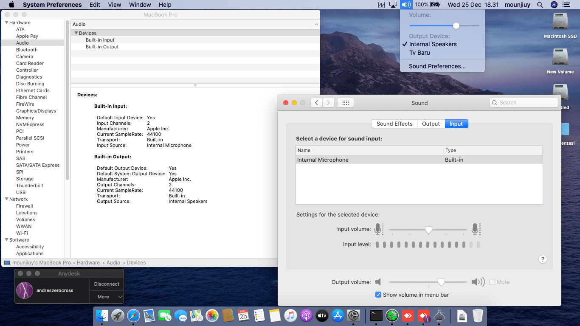Open Podcasts from the Dock

[306, 315]
